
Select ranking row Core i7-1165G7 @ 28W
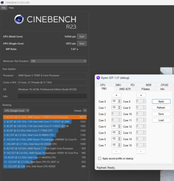45,122
